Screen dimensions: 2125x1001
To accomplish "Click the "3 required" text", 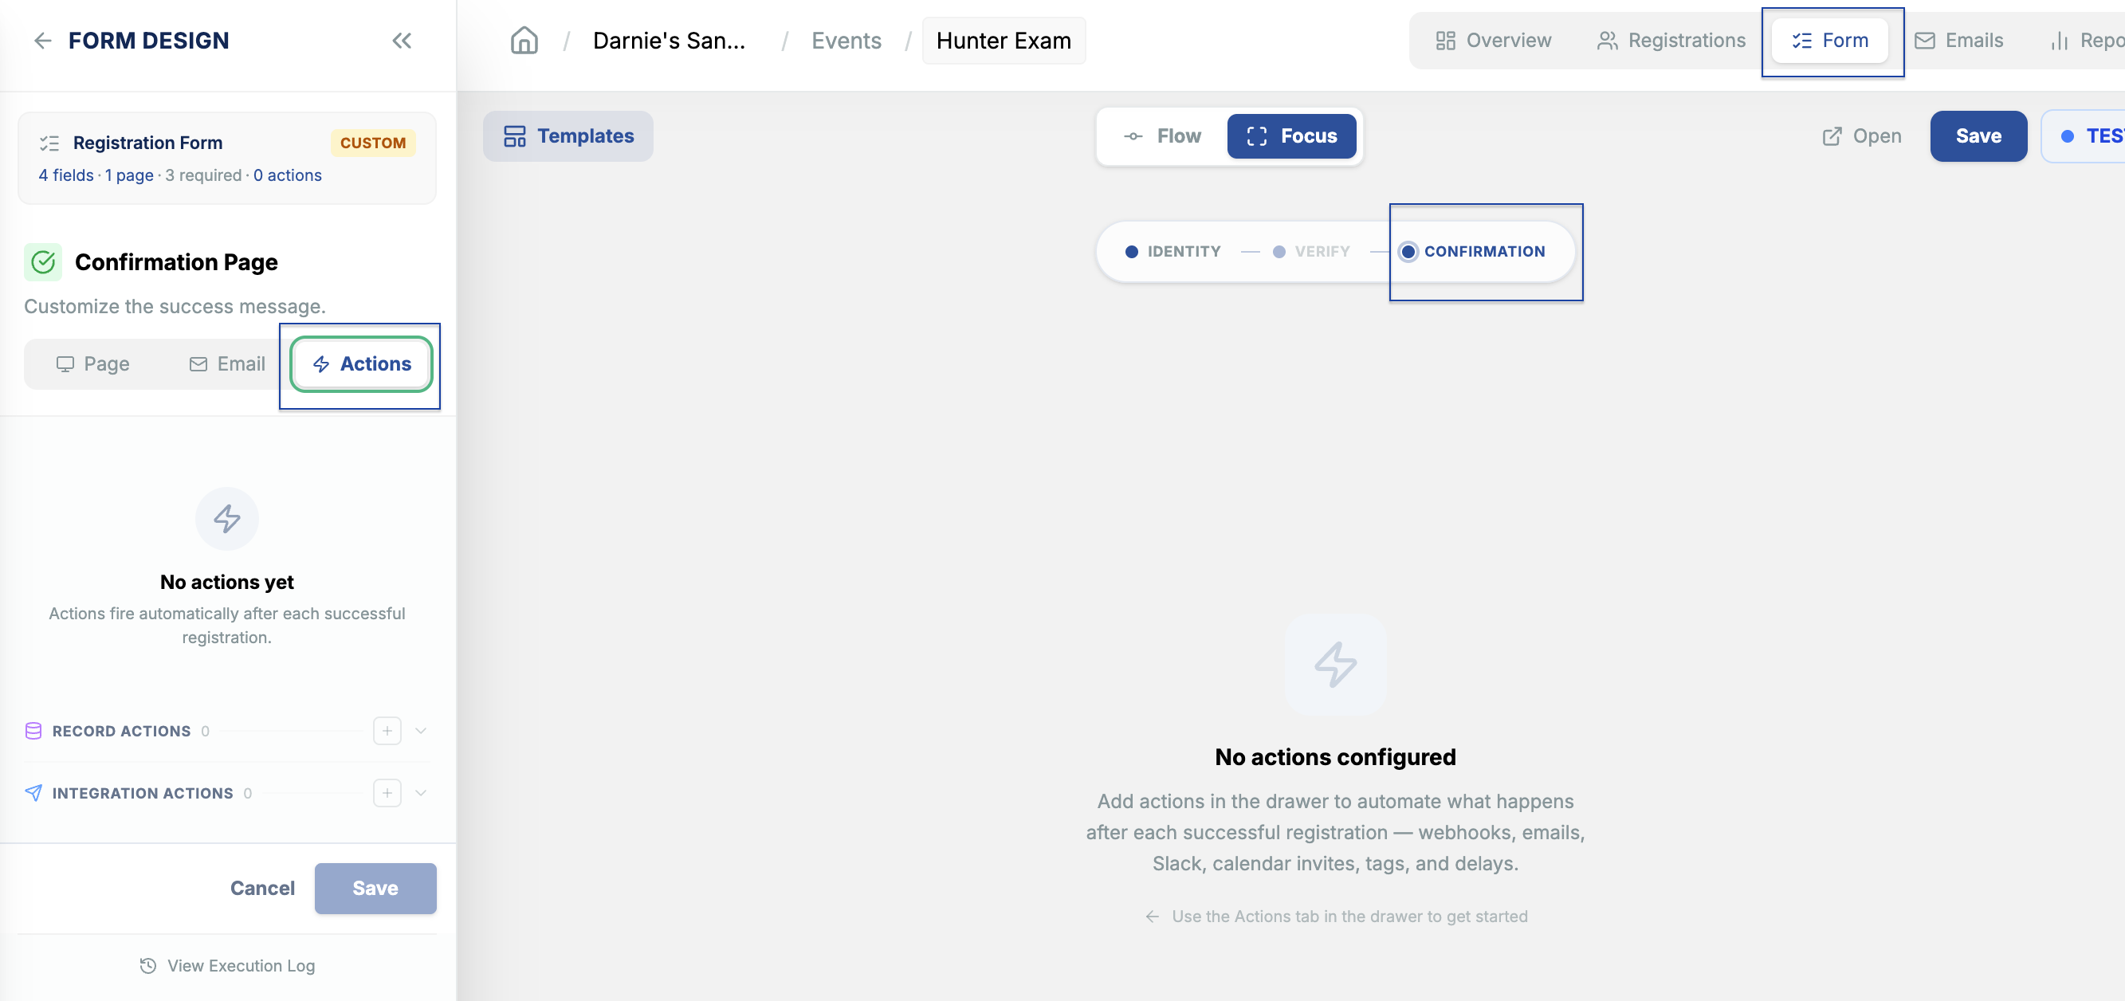I will 203,175.
